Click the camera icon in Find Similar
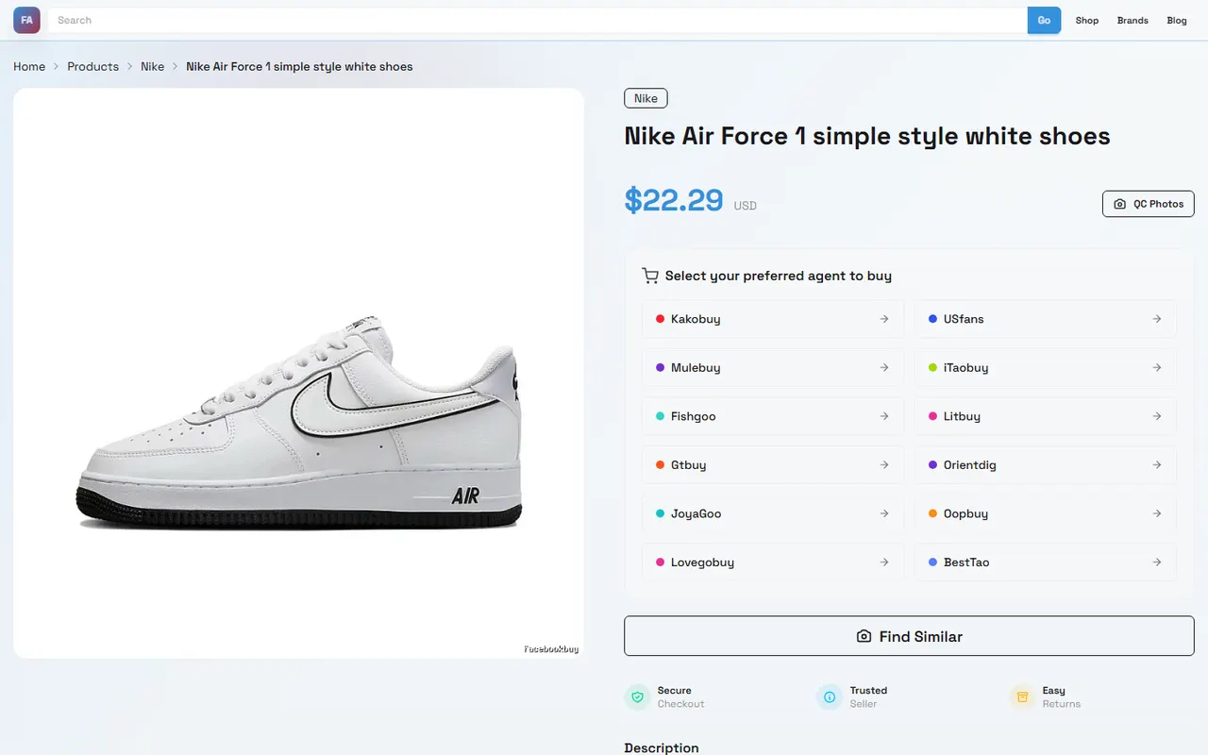This screenshot has width=1208, height=755. click(x=864, y=637)
